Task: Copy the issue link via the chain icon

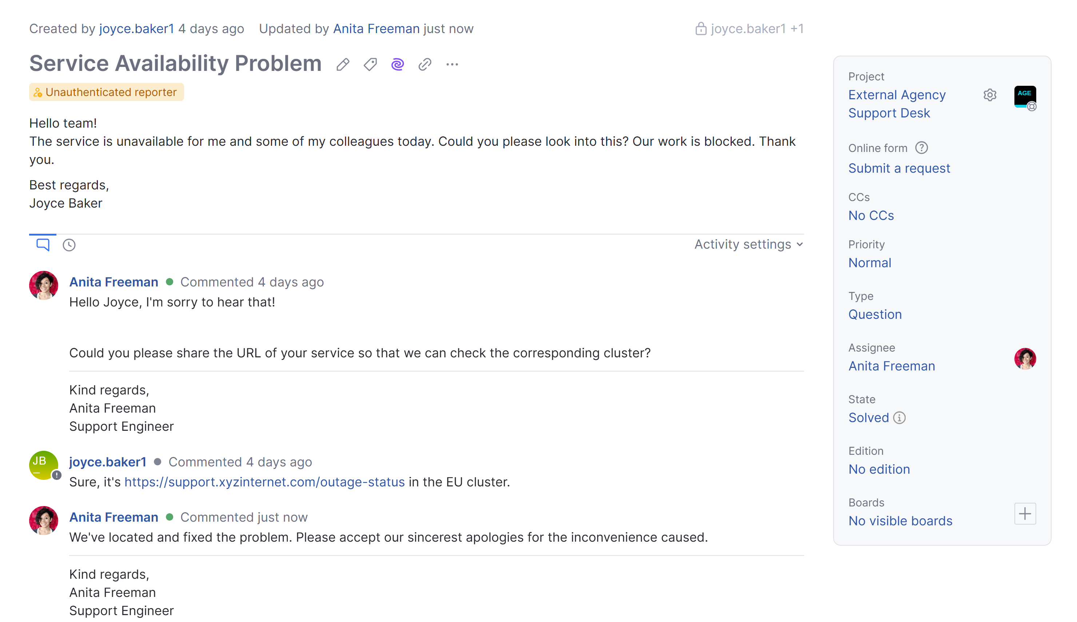Action: click(x=424, y=64)
